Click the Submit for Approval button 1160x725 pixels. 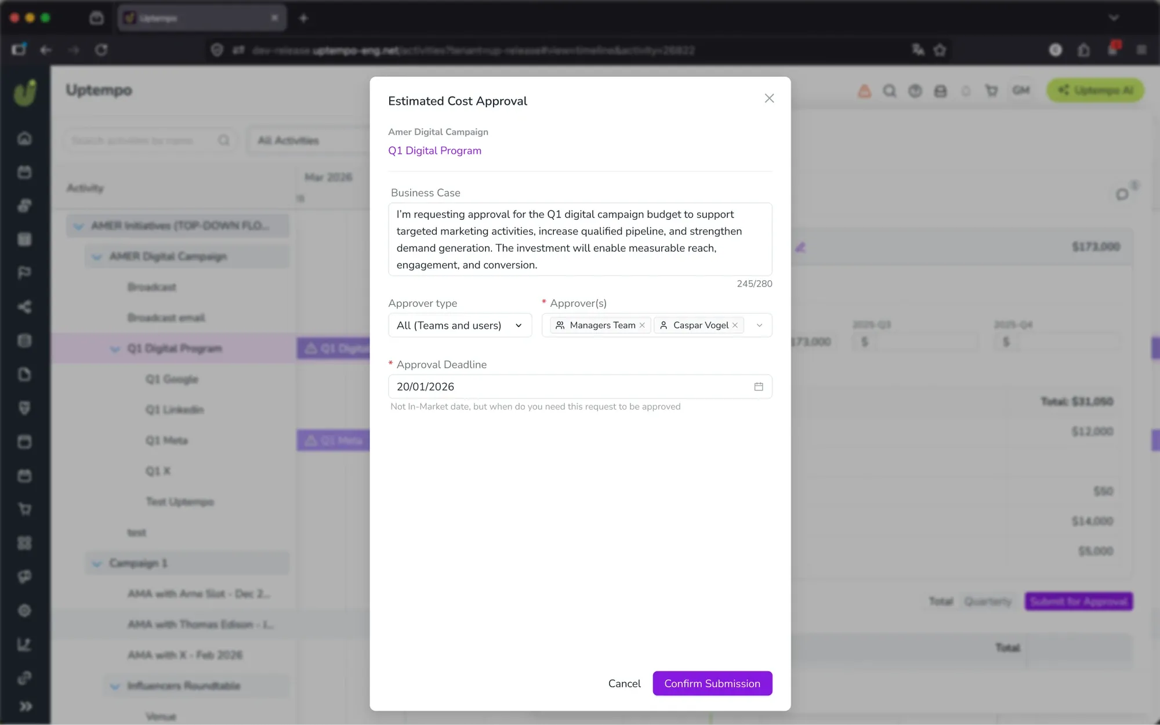[x=1079, y=601]
